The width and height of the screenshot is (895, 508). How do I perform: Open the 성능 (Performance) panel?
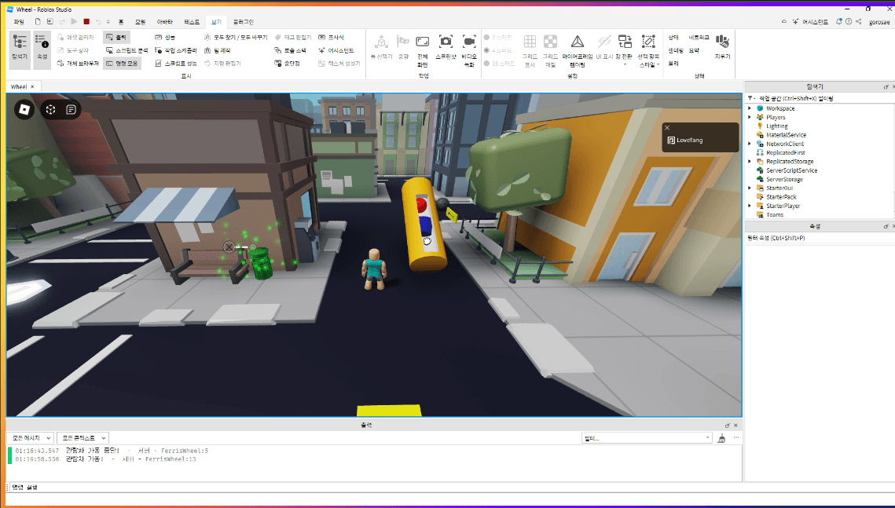click(165, 37)
